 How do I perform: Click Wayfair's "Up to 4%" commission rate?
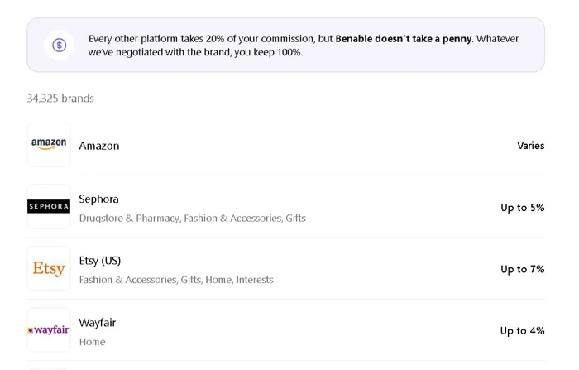(522, 331)
